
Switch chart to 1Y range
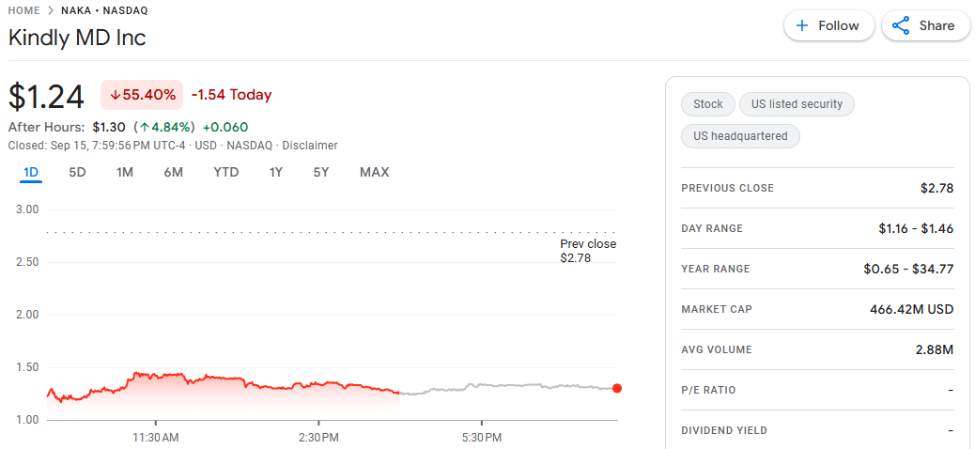(x=275, y=172)
